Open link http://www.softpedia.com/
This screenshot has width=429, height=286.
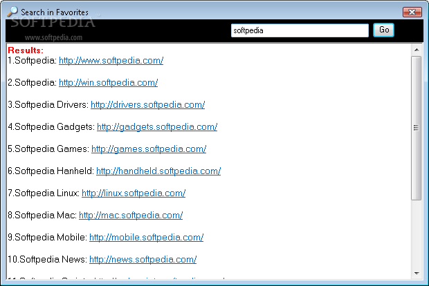(111, 60)
